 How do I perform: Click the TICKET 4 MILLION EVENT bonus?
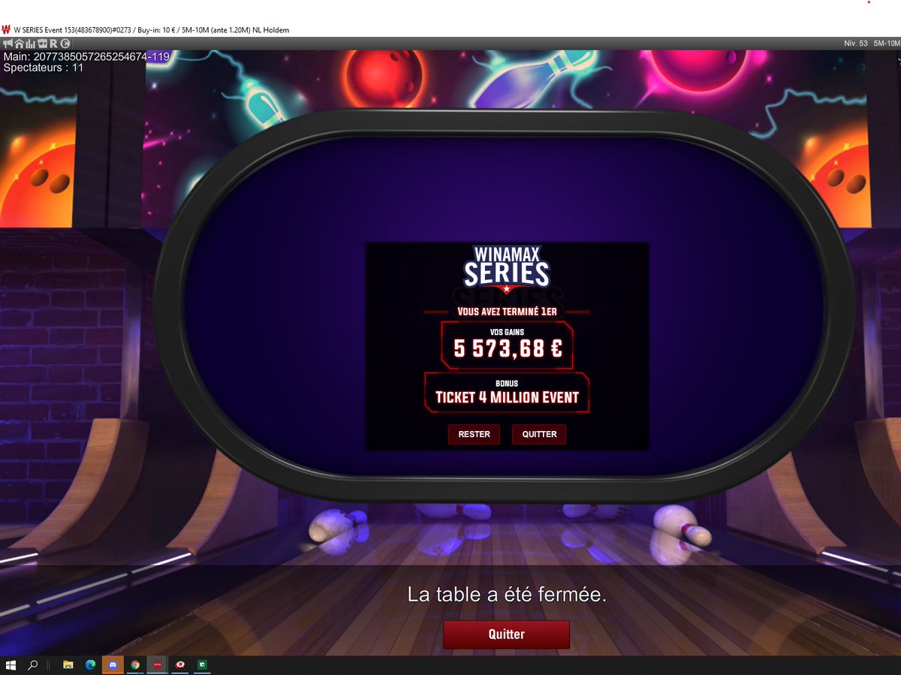(507, 397)
